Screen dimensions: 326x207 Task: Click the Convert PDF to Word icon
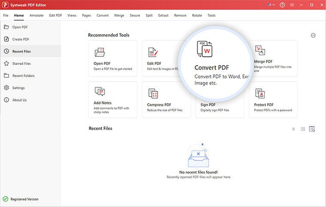tap(205, 49)
